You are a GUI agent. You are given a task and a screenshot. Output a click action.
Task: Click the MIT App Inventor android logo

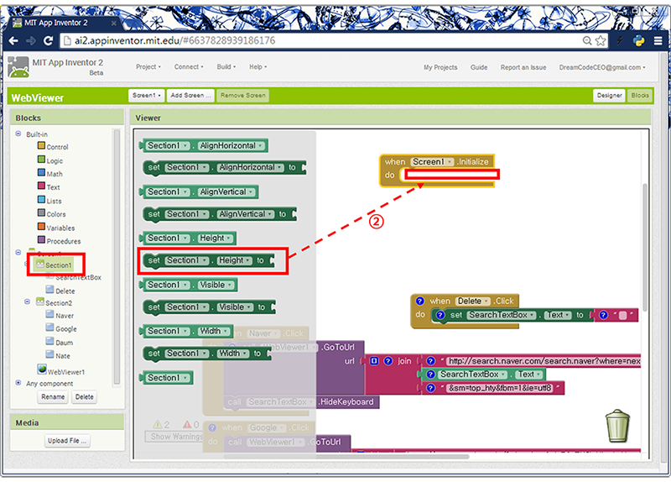click(18, 67)
